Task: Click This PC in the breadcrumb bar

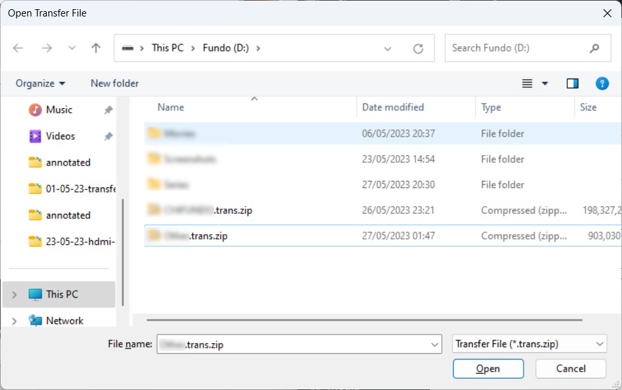Action: coord(167,48)
